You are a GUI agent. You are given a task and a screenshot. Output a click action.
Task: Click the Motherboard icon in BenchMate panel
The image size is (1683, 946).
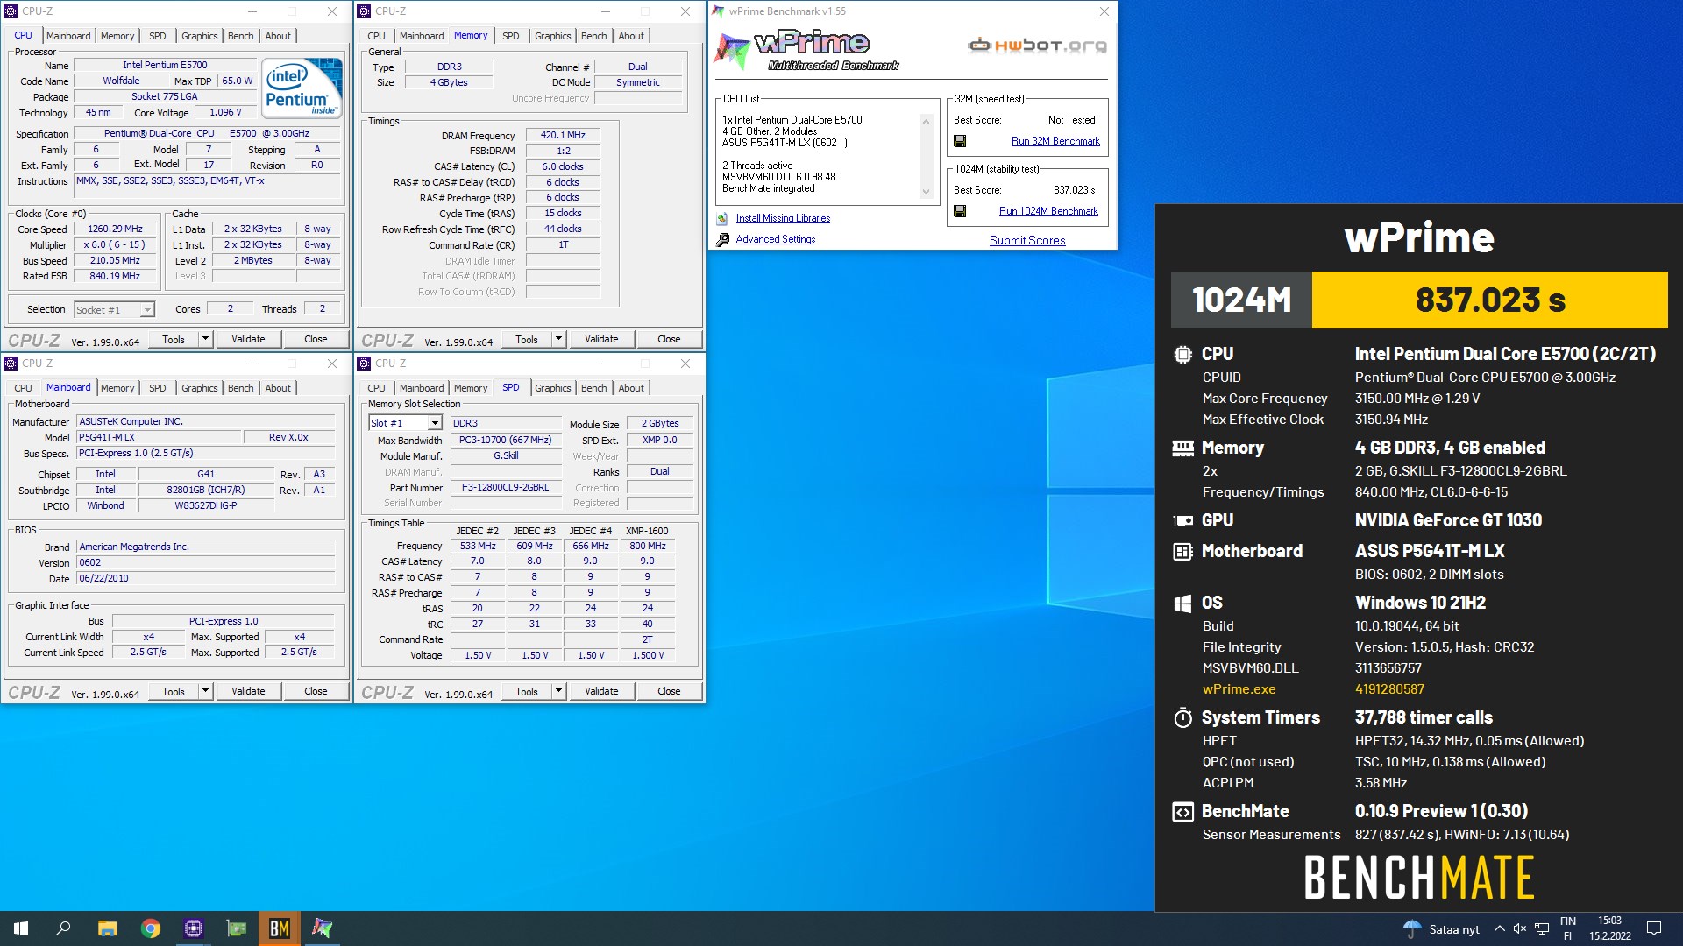pyautogui.click(x=1182, y=551)
